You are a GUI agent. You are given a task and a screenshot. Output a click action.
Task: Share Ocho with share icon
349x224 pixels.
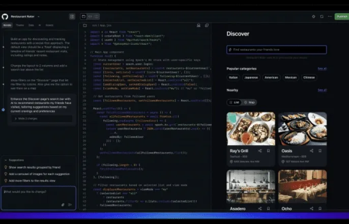point(311,208)
